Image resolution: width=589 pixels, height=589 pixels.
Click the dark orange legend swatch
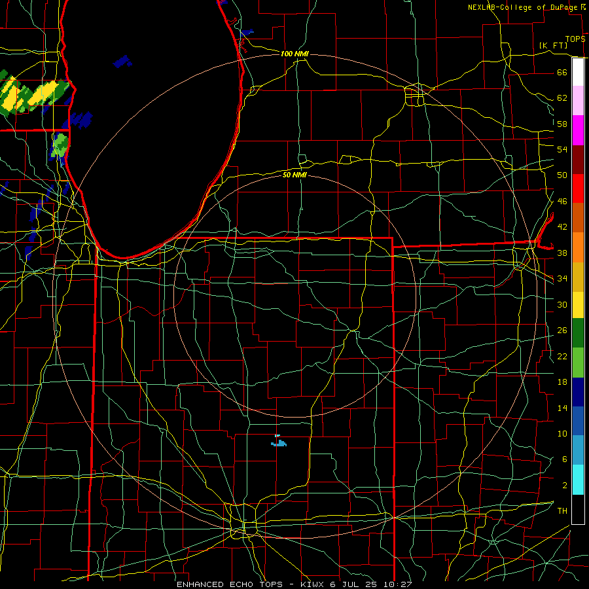pyautogui.click(x=578, y=217)
